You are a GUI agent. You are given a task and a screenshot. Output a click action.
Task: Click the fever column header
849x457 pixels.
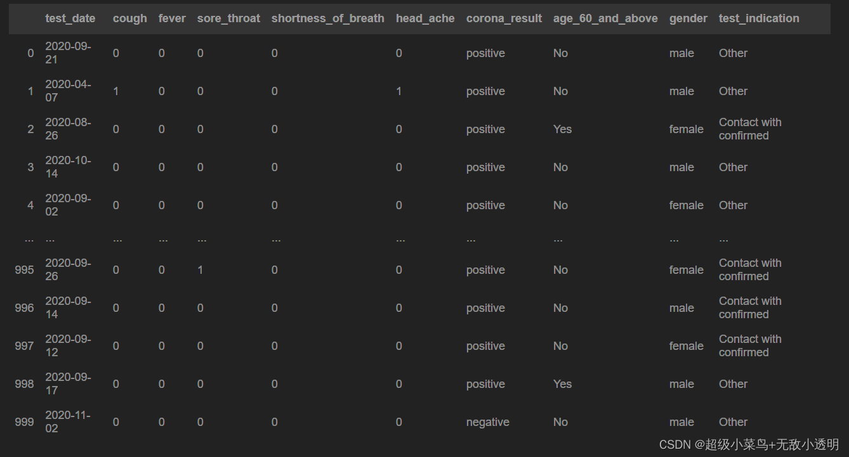pyautogui.click(x=172, y=18)
